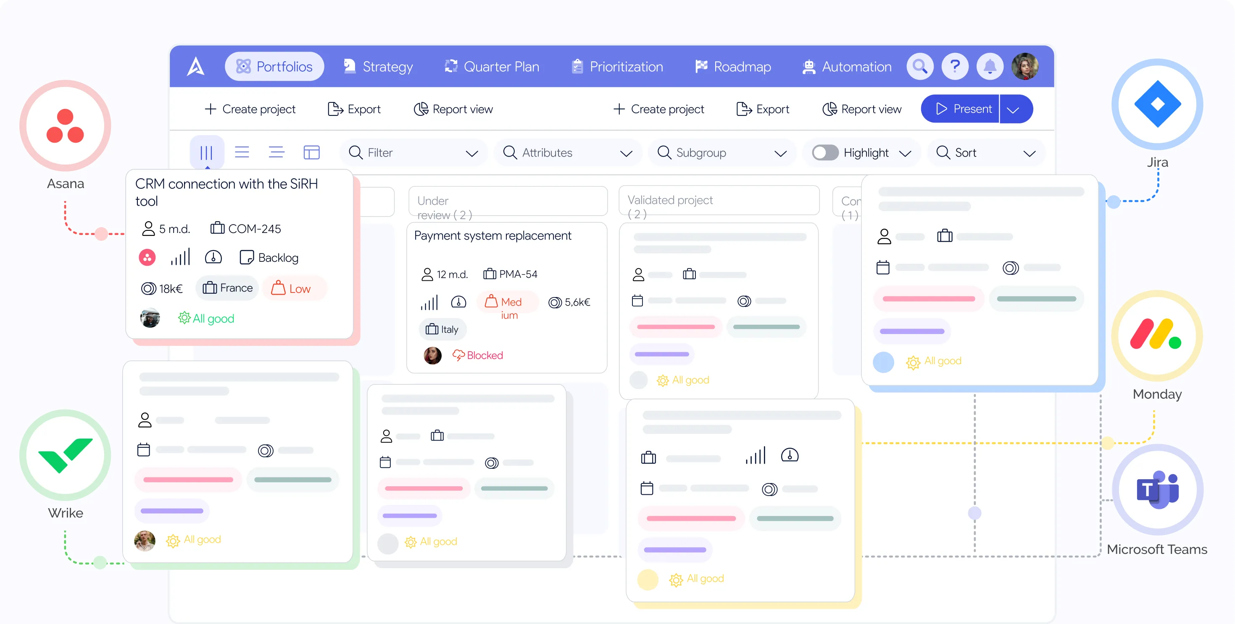Switch to the table layout view icon
1235x624 pixels.
(311, 152)
